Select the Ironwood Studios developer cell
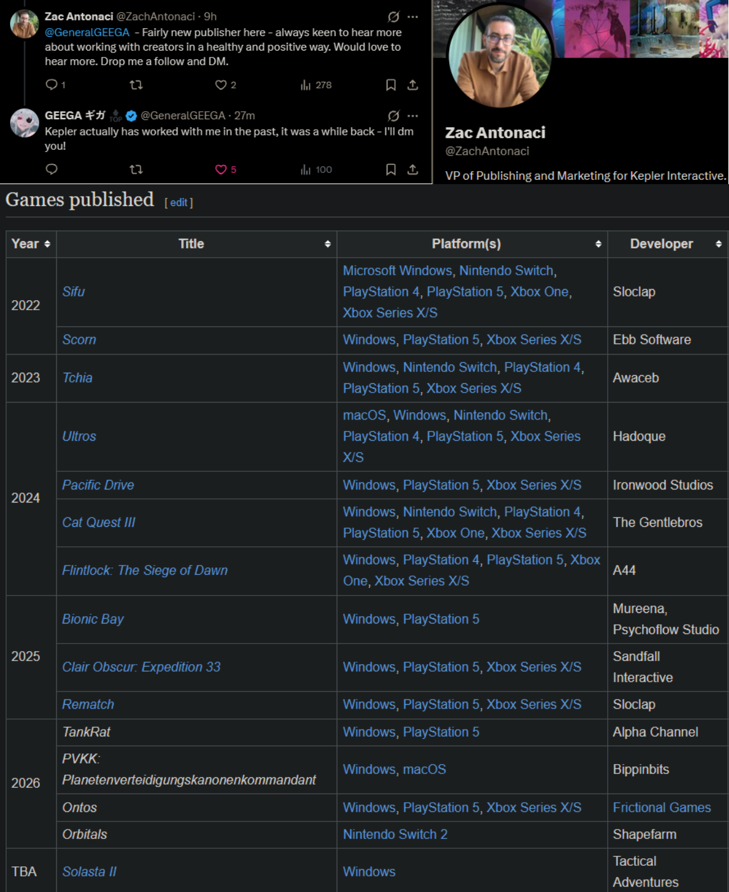The image size is (729, 892). click(668, 485)
